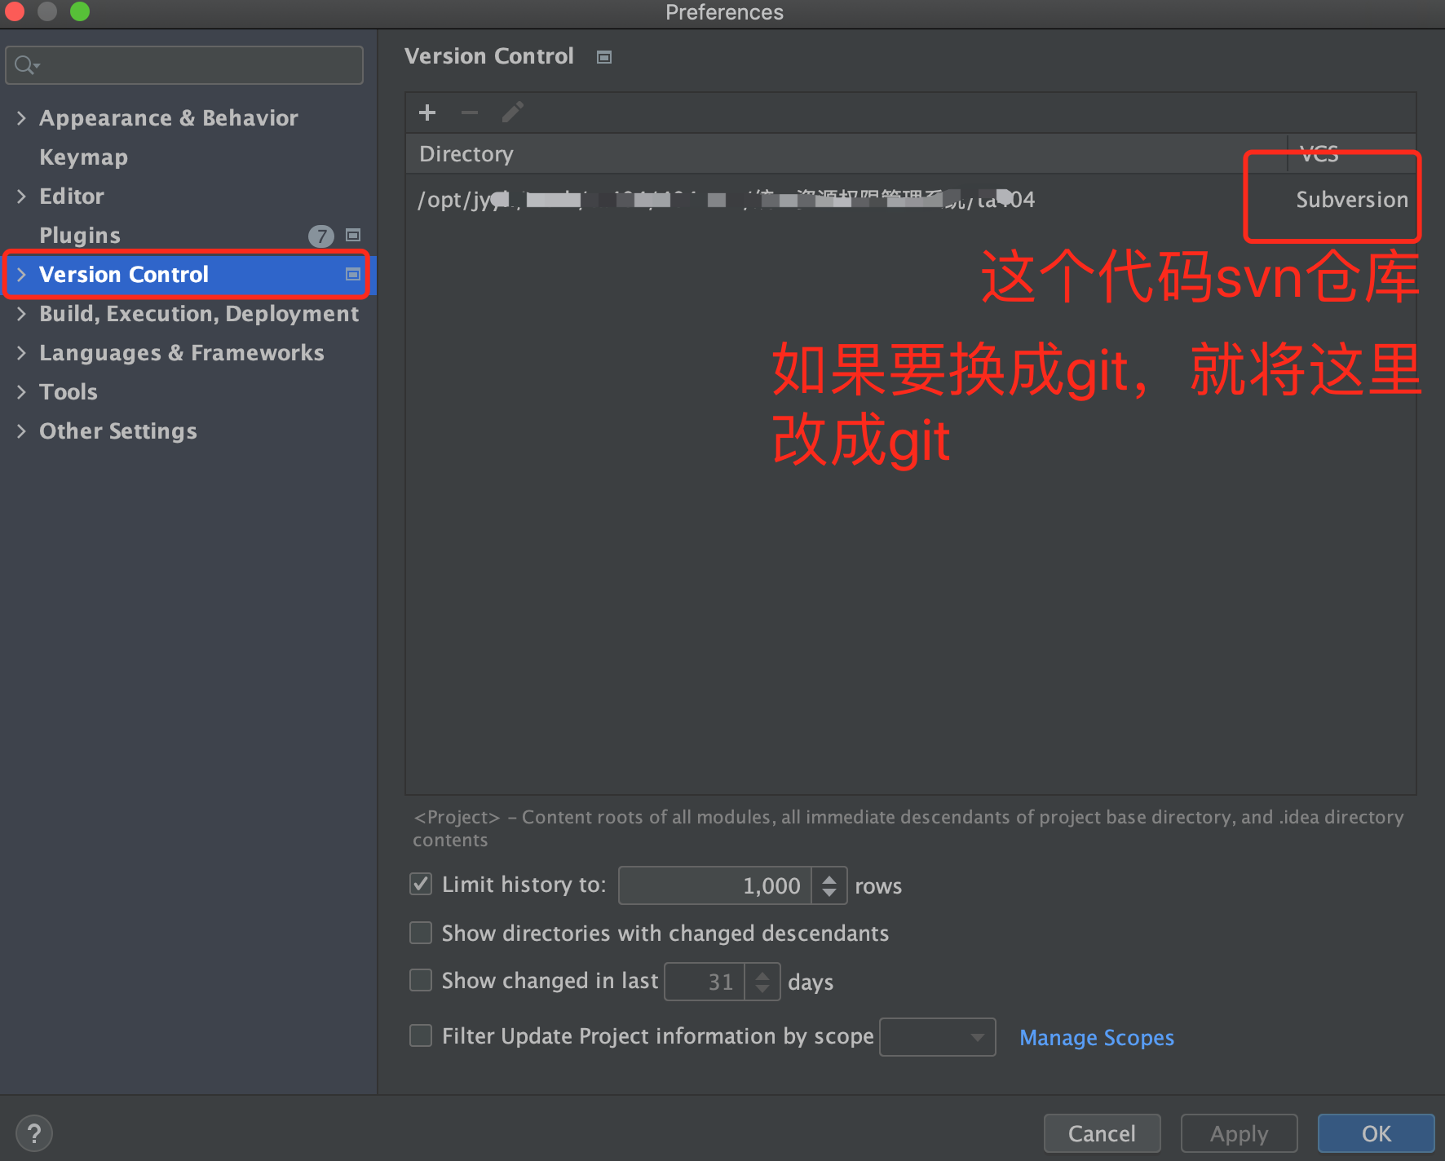Edit the Subversion mapping with pencil icon

512,113
